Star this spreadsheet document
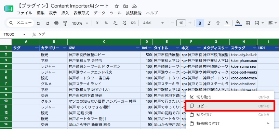279x129 pixels. point(117,6)
